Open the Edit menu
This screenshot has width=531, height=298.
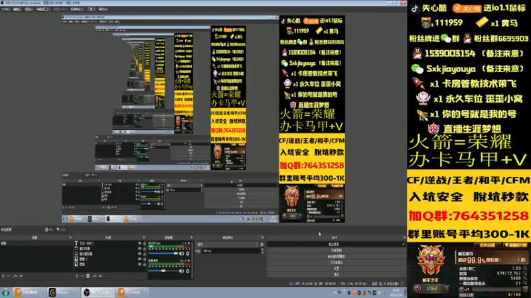point(17,9)
